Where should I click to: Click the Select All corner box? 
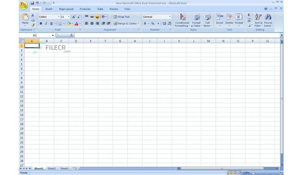point(22,41)
